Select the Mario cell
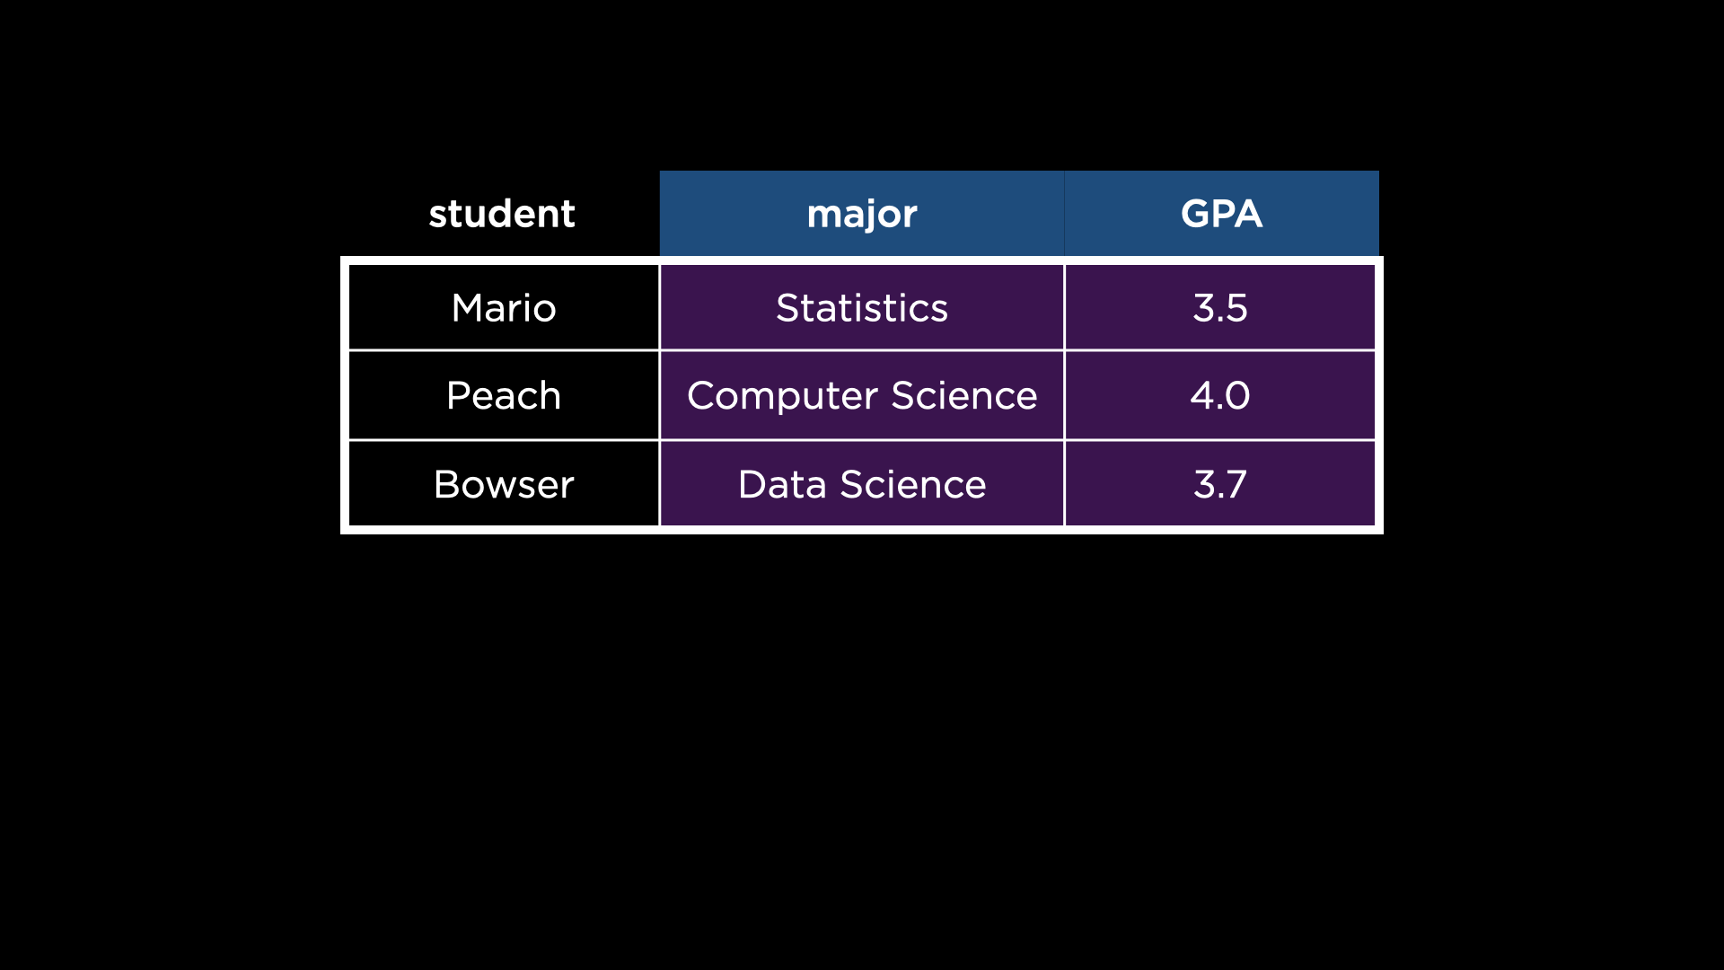This screenshot has height=970, width=1724. (503, 308)
